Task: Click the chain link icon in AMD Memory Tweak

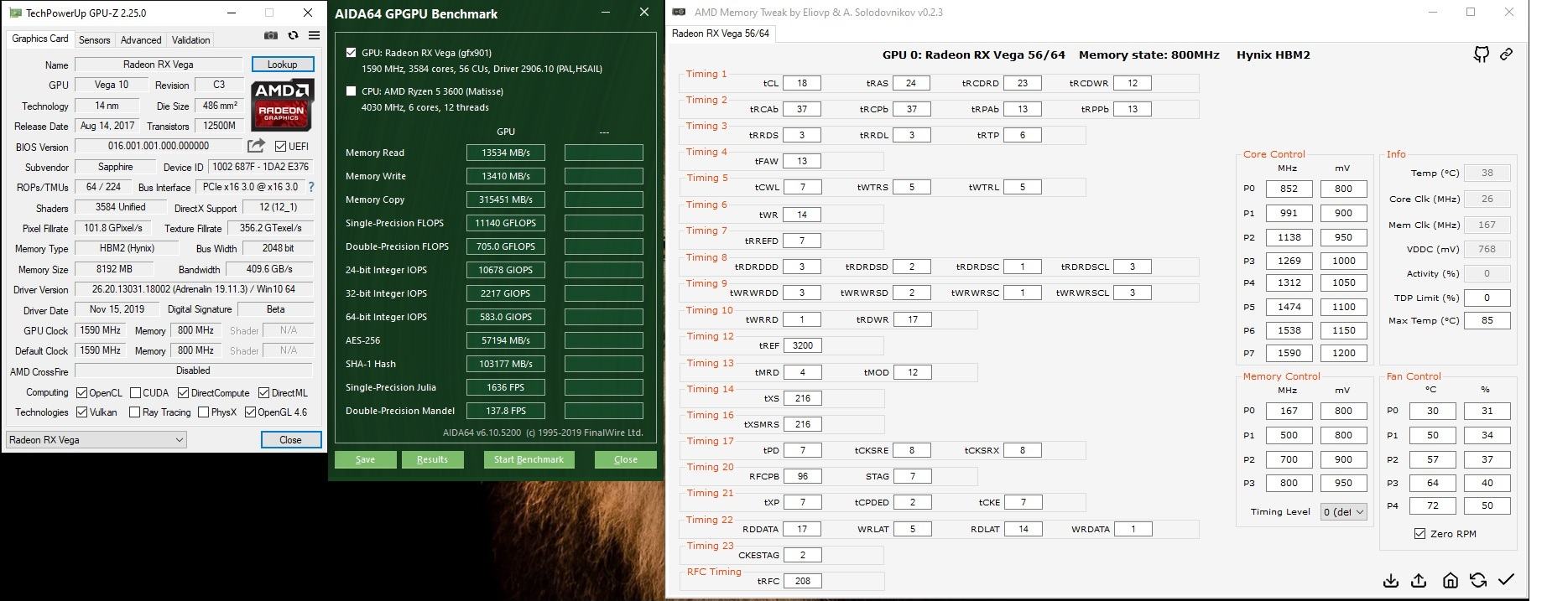Action: (x=1507, y=54)
